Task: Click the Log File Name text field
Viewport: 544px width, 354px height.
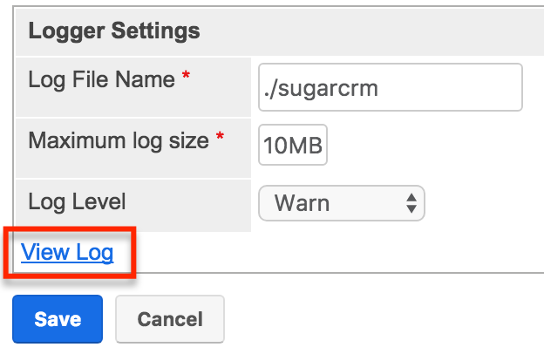Action: [390, 87]
